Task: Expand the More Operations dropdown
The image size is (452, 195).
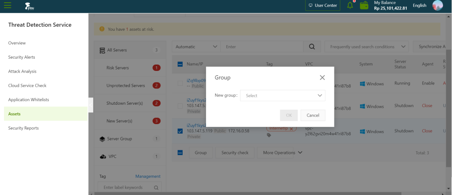Action: click(x=282, y=153)
